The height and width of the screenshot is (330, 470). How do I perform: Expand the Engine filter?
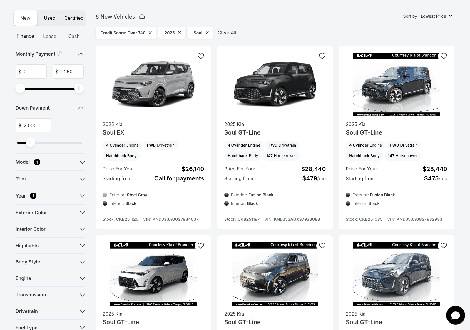click(x=50, y=278)
